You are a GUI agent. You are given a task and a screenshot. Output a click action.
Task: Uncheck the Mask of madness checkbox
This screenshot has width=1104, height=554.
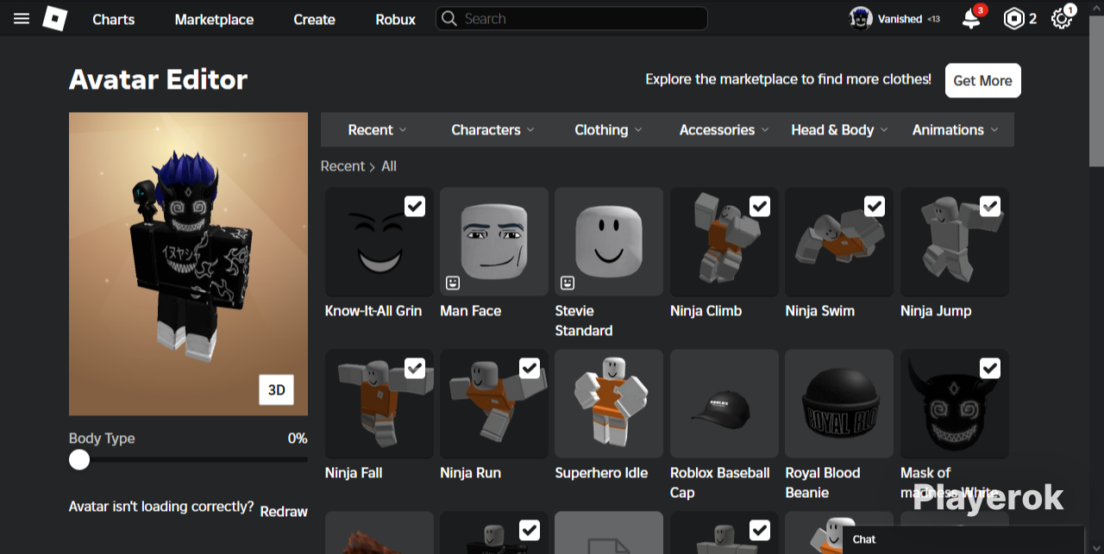click(x=990, y=368)
